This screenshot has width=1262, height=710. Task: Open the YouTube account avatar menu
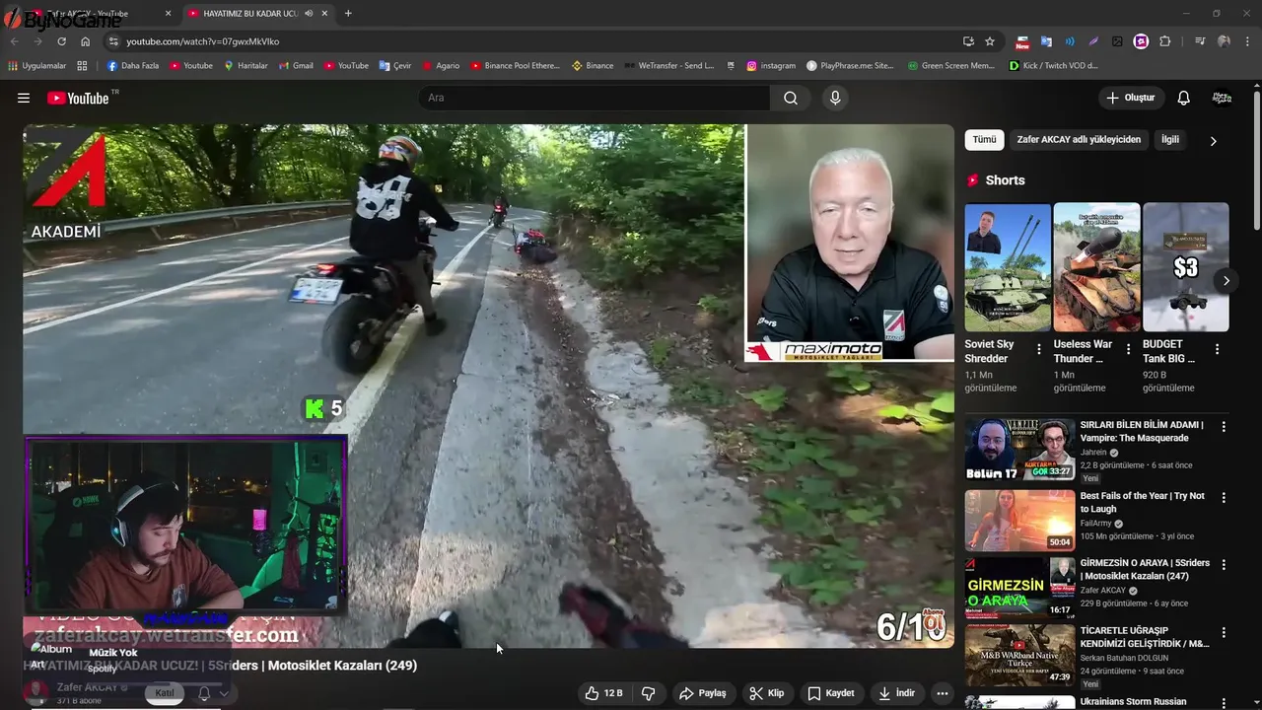1222,98
